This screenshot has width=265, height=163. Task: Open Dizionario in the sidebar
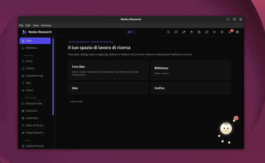(35, 111)
